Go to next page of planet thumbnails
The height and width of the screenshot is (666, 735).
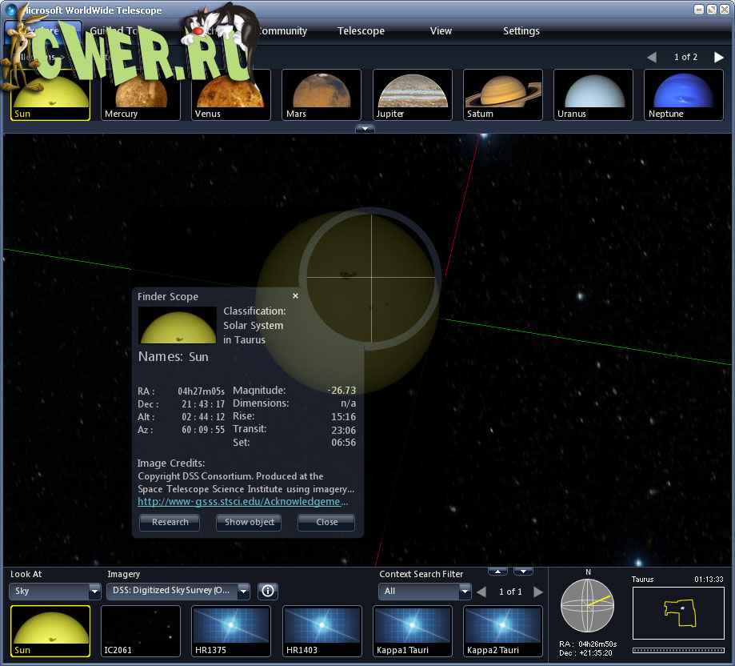718,57
